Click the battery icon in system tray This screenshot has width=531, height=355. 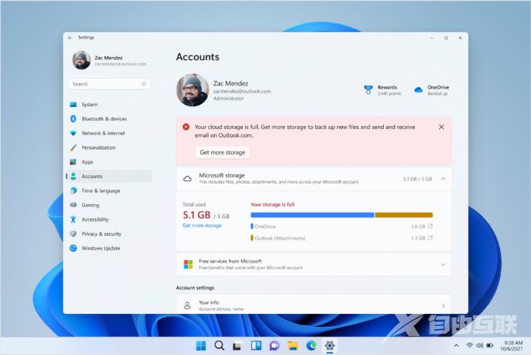pos(490,345)
